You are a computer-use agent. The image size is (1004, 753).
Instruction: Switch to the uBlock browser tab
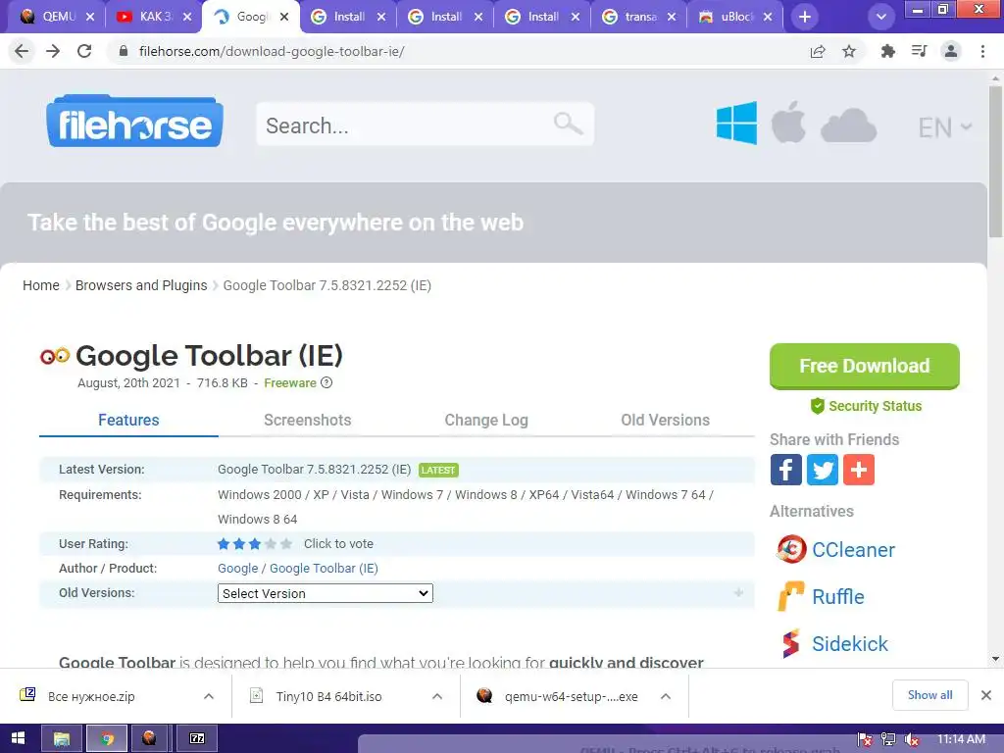733,17
